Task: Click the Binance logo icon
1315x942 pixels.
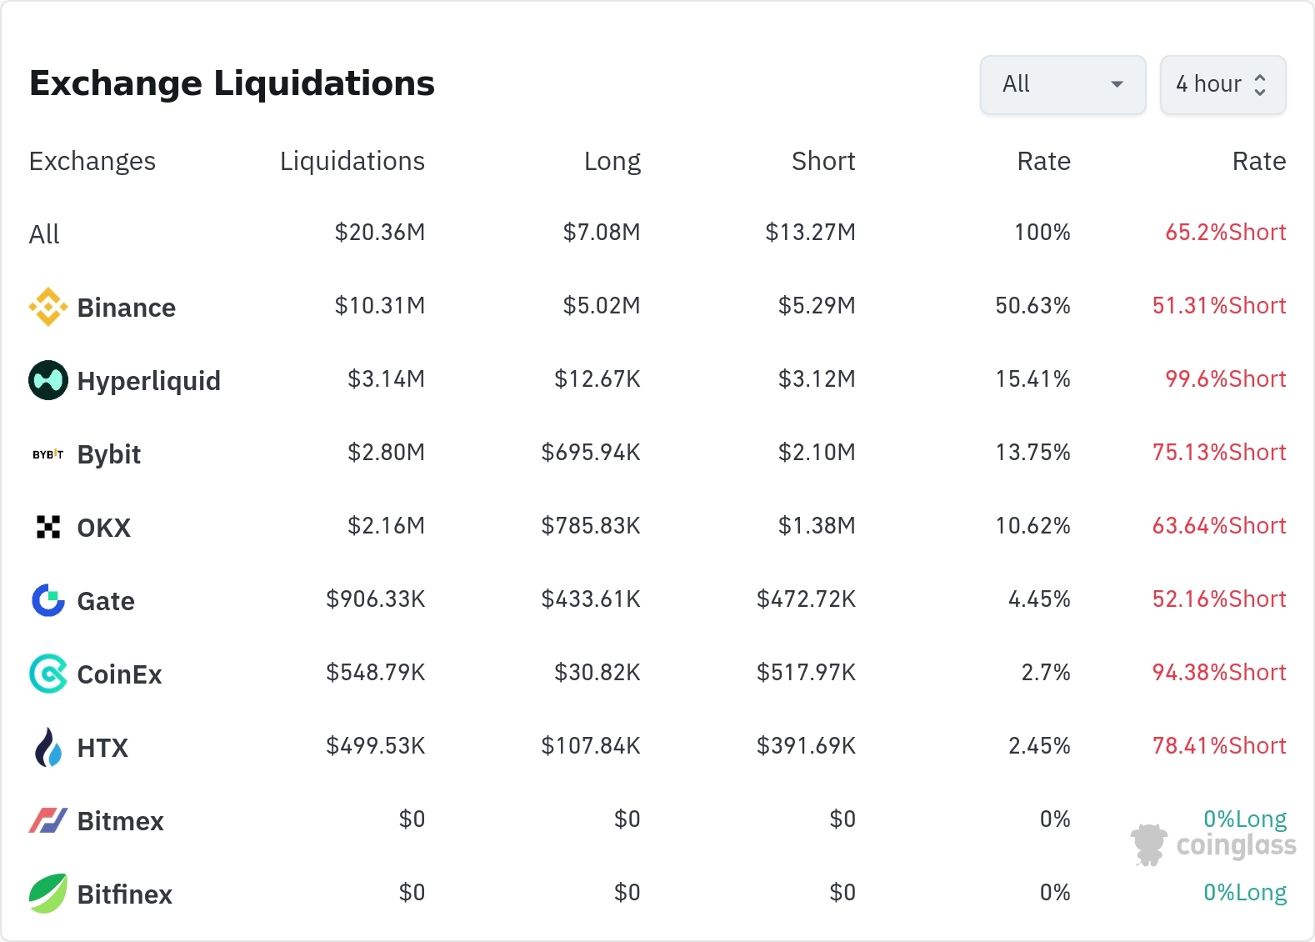Action: [x=48, y=307]
